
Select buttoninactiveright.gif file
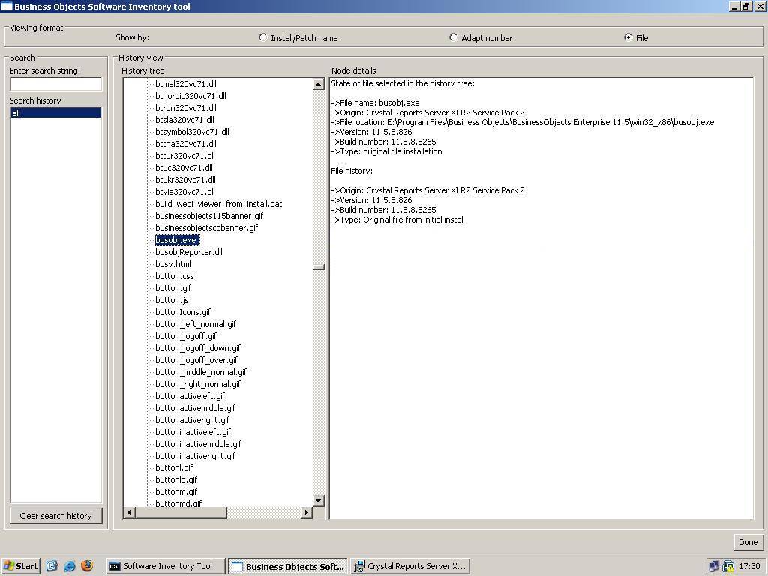coord(196,456)
